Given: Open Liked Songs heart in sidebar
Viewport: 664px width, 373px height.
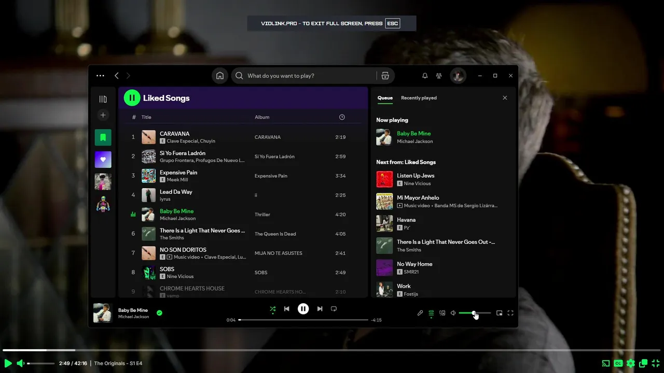Looking at the screenshot, I should coord(103,160).
